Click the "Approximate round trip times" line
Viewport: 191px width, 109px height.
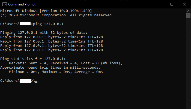pos(50,68)
